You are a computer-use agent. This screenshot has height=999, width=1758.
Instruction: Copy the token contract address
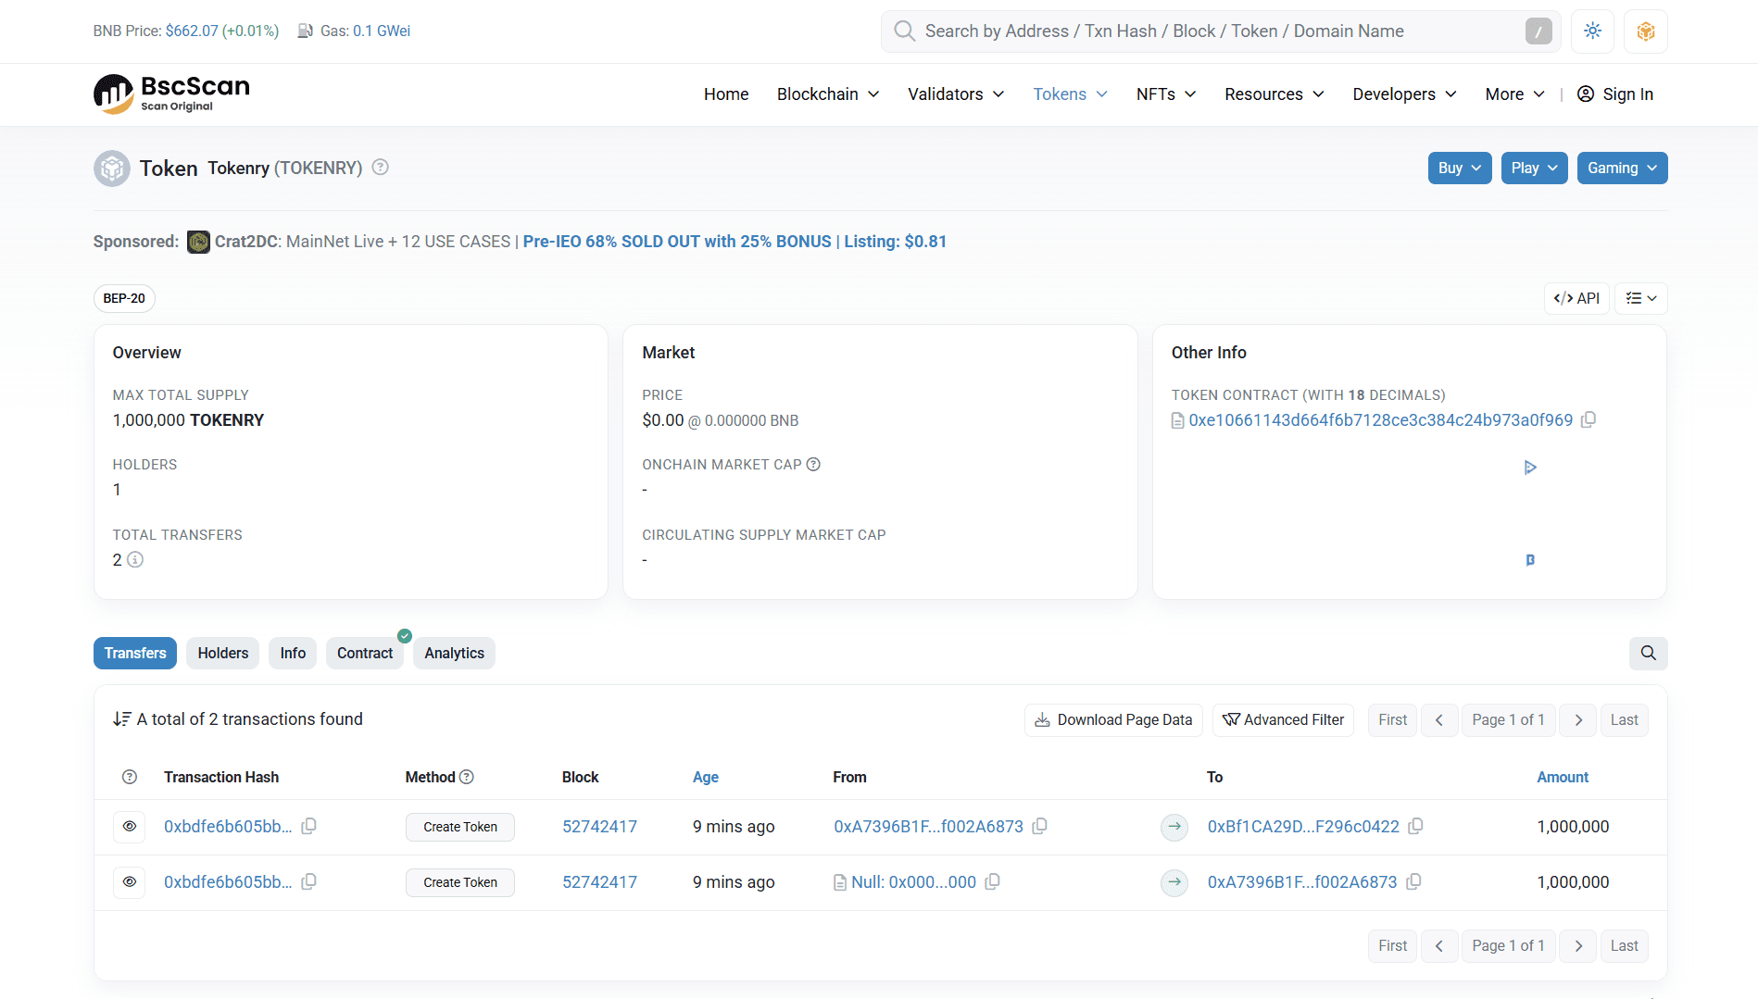click(1588, 420)
